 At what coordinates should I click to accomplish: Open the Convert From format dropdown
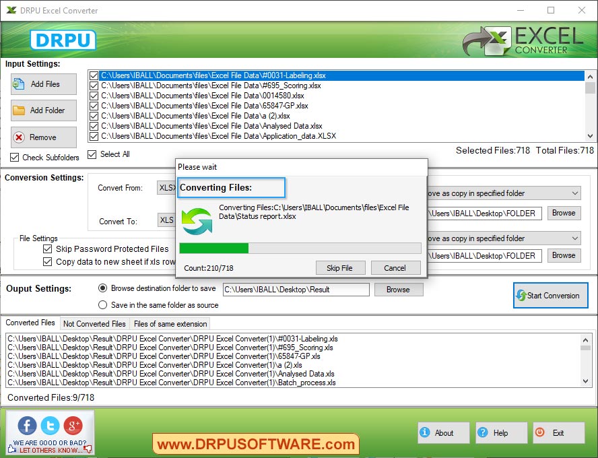click(x=168, y=188)
